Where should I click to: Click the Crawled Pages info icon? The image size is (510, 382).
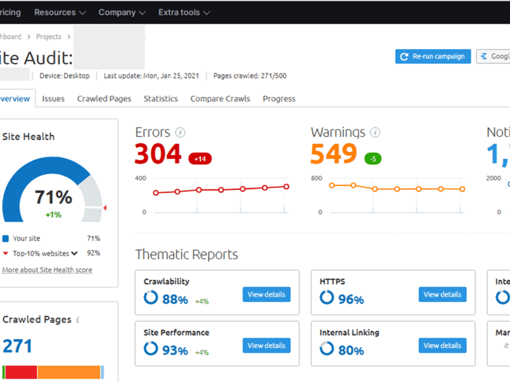click(78, 320)
